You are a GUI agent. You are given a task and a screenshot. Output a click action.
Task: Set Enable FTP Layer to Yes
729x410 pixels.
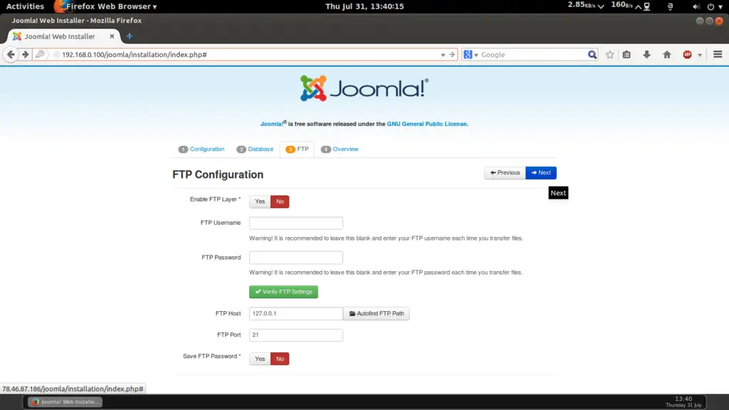point(260,201)
